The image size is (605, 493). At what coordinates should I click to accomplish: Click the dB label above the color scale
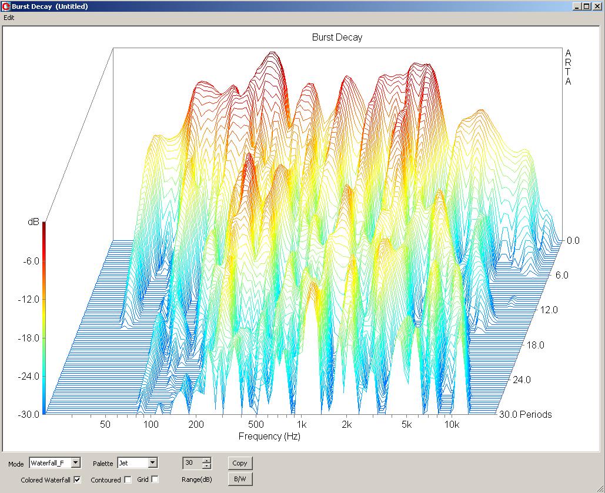click(33, 222)
